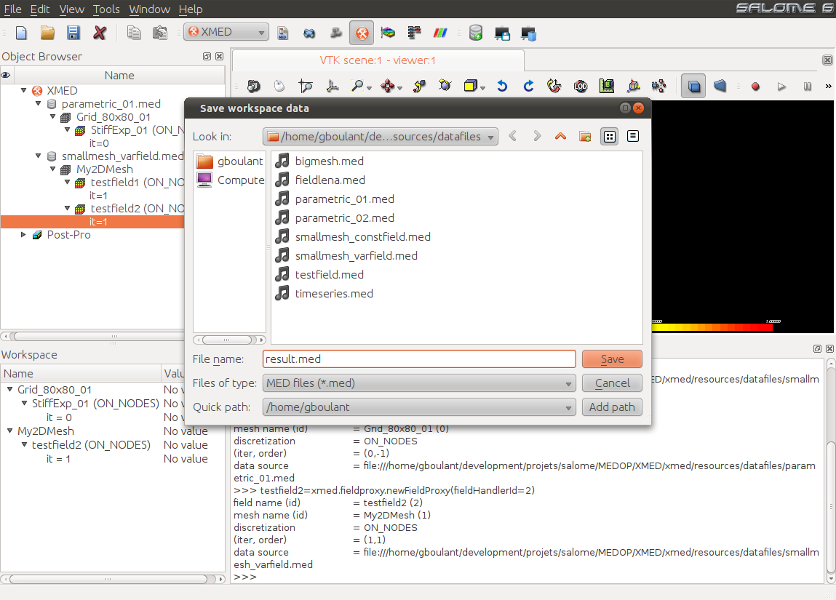Go forward in file dialog history

[537, 137]
